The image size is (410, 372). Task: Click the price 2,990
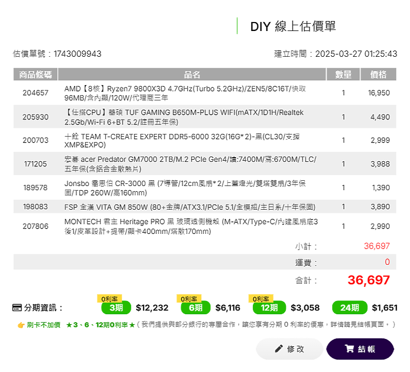point(380,226)
